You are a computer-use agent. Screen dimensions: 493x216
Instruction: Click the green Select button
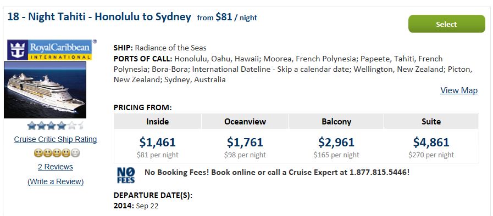[446, 24]
